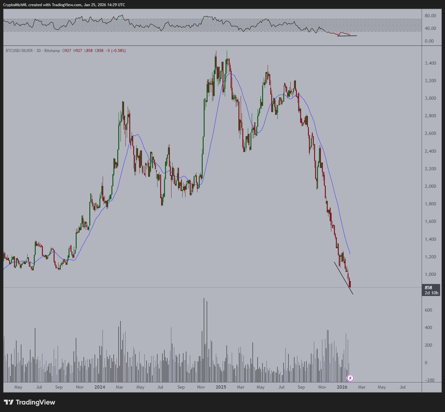Click the 2026 time axis label

pyautogui.click(x=342, y=387)
